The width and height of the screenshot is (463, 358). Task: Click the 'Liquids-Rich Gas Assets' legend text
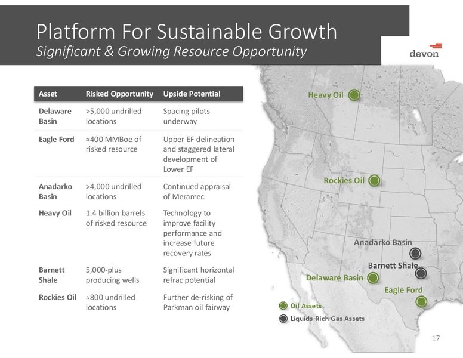pyautogui.click(x=328, y=319)
